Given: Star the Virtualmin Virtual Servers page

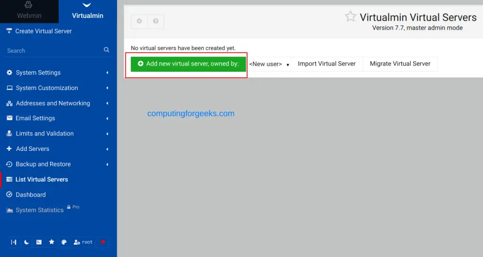Looking at the screenshot, I should point(350,17).
